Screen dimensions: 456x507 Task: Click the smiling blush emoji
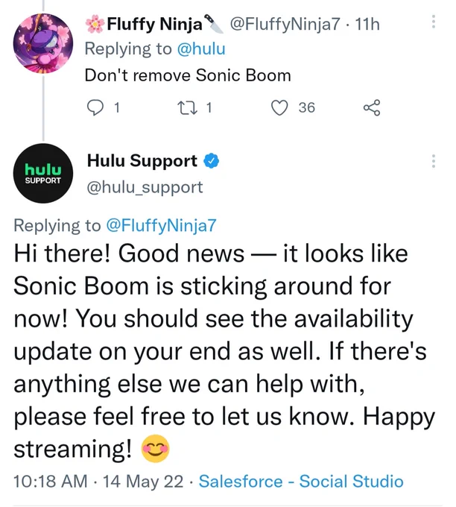[x=156, y=449]
